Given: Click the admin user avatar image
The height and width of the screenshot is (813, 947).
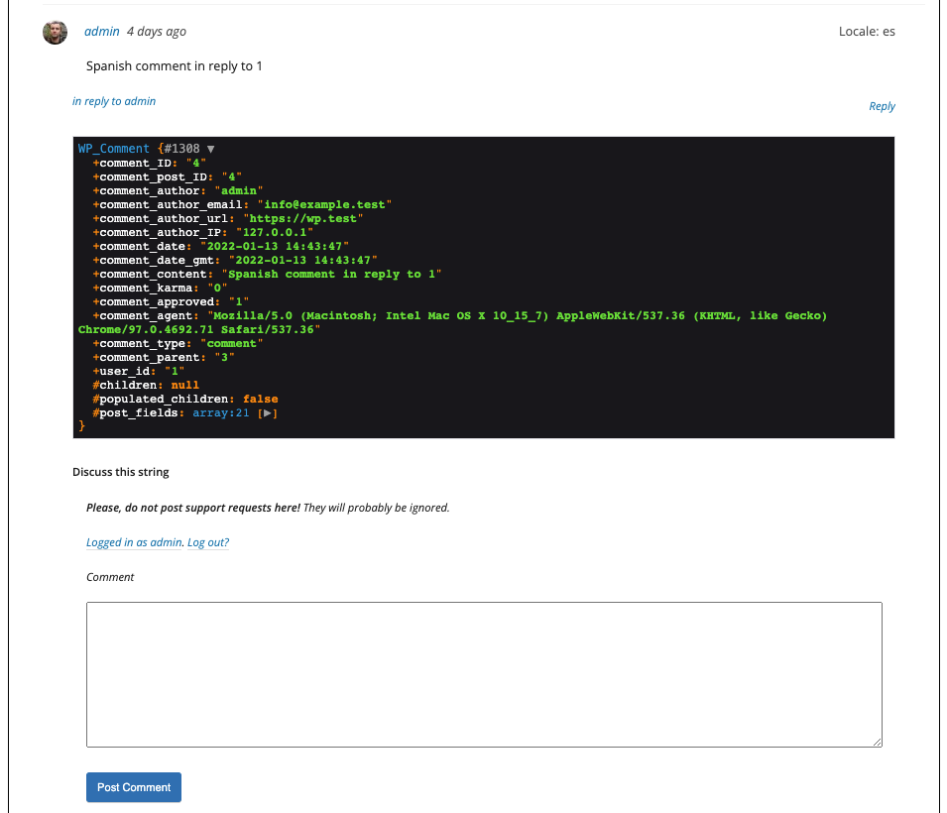Looking at the screenshot, I should click(55, 32).
